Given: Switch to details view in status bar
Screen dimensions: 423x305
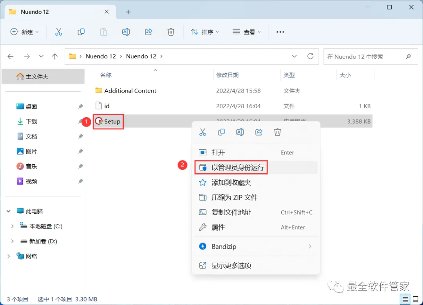Looking at the screenshot, I should [405, 299].
